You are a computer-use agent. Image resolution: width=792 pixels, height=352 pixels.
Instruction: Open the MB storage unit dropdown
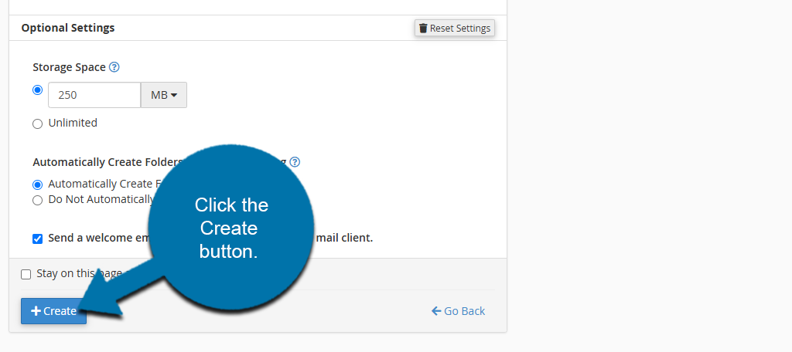163,95
